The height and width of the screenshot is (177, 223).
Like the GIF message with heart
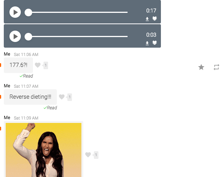(88, 155)
